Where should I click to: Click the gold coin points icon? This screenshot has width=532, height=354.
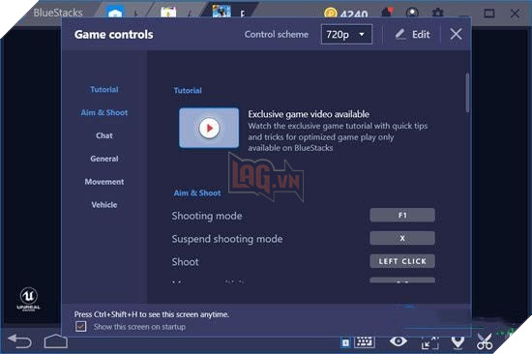pos(330,14)
